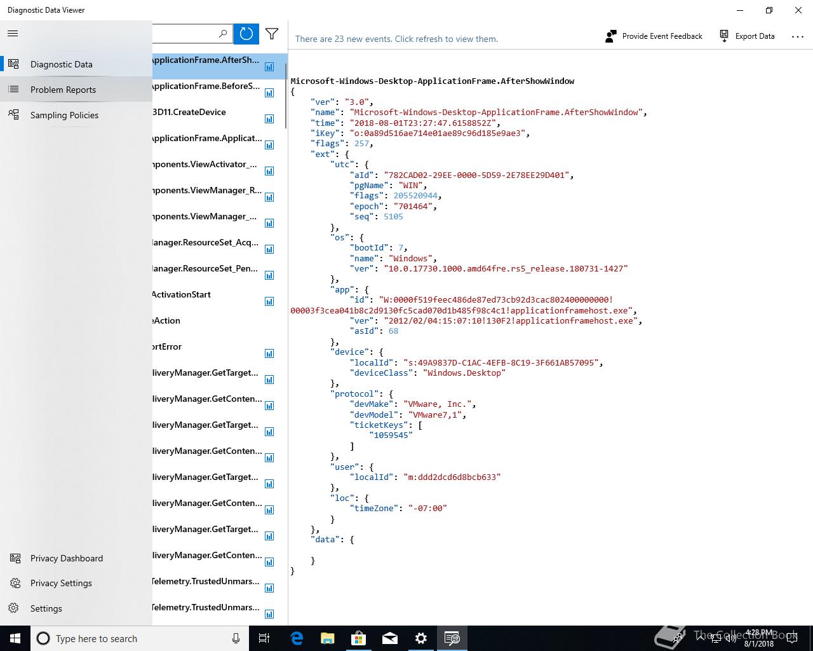This screenshot has height=651, width=813.
Task: Click chart icon beside ortError event
Action: [269, 353]
